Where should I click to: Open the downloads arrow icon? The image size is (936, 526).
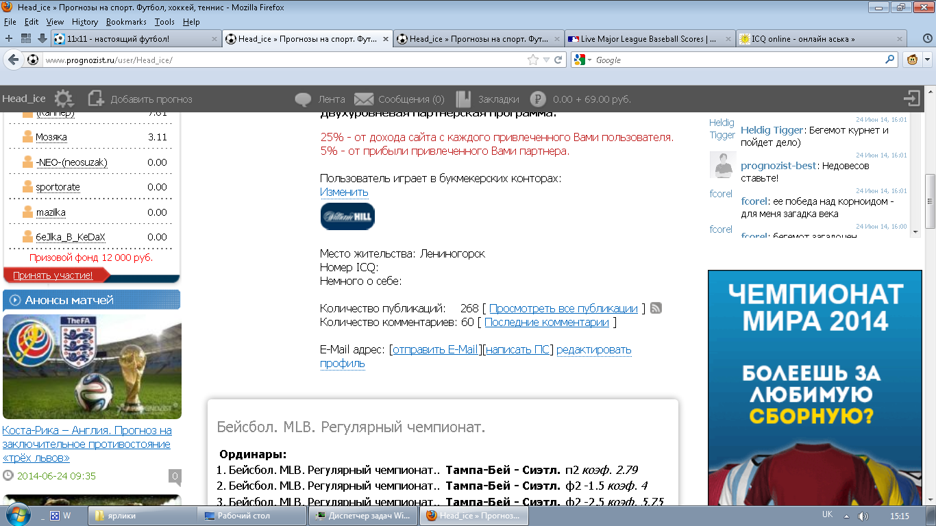(42, 39)
